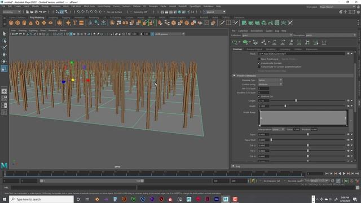Viewport: 361px width, 203px height.
Task: Open the viewport Shading menu
Action: [23, 30]
